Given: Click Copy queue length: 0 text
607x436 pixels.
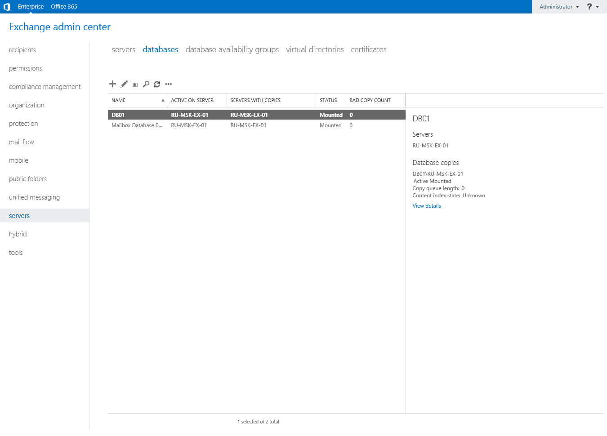Looking at the screenshot, I should (x=438, y=188).
